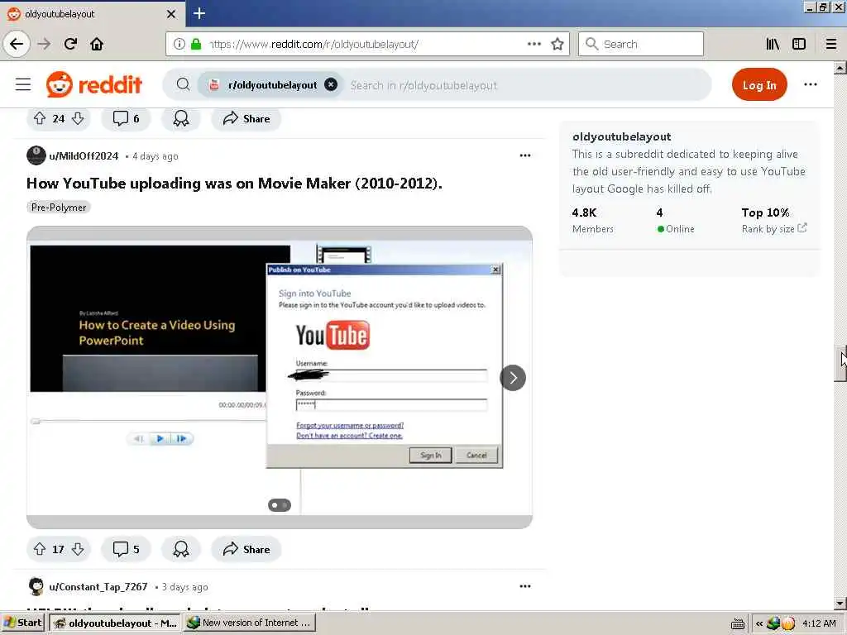Open the oldyoutubelayout sidebar community title
Image resolution: width=847 pixels, height=635 pixels.
tap(622, 136)
